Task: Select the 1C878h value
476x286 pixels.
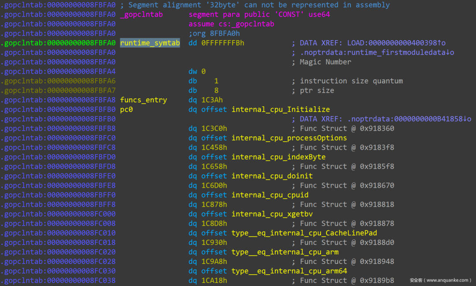Action: coord(214,204)
